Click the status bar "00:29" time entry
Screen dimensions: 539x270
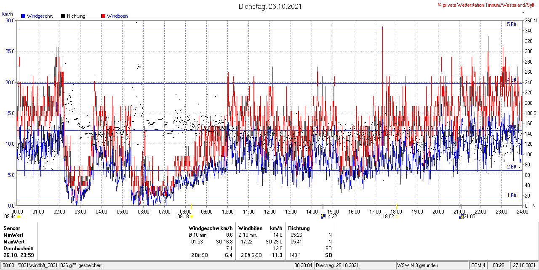tap(499, 265)
